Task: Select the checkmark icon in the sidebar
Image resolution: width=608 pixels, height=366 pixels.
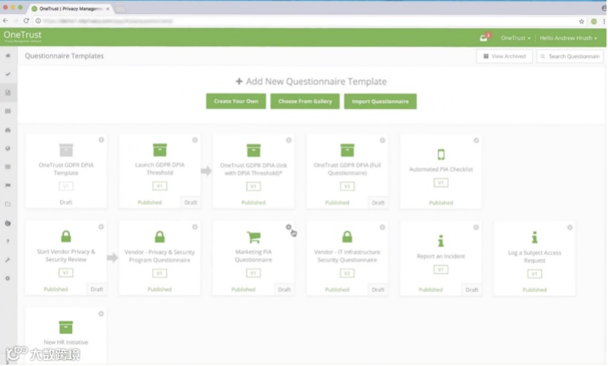Action: (x=7, y=74)
